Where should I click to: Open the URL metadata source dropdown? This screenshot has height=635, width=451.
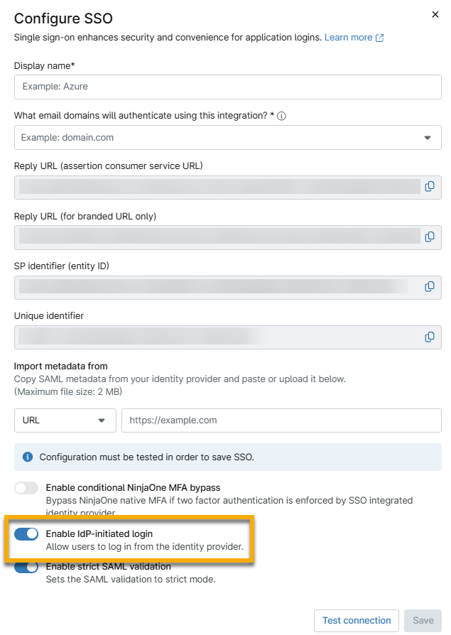65,420
